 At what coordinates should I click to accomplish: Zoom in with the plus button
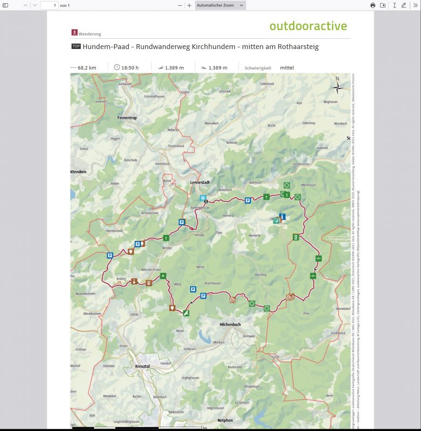pyautogui.click(x=189, y=5)
